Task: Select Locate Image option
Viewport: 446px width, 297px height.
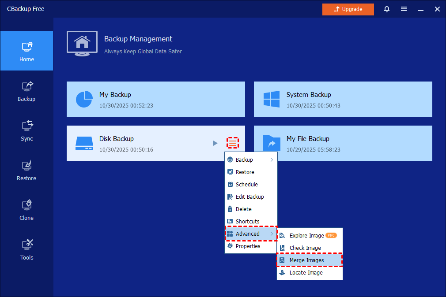Action: [310, 273]
